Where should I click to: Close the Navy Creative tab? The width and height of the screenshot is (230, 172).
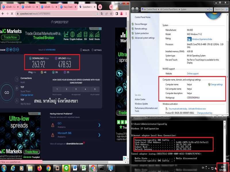coord(76,7)
